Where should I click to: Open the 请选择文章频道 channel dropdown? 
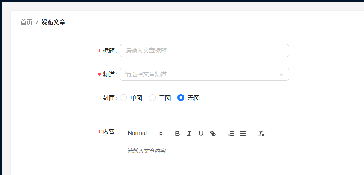204,74
